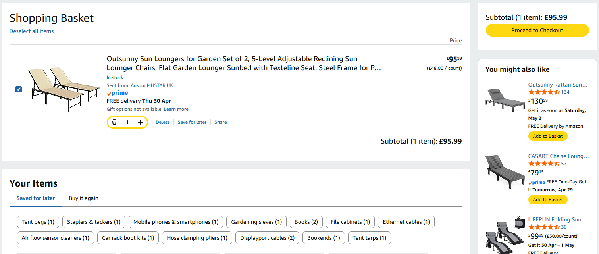Open Learn more about gift options
Image resolution: width=599 pixels, height=254 pixels.
click(176, 109)
